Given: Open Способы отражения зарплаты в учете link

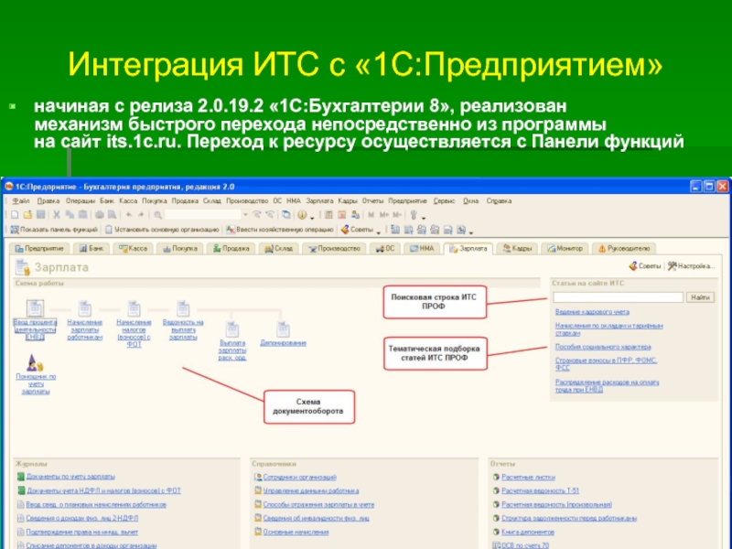Looking at the screenshot, I should pyautogui.click(x=318, y=505).
